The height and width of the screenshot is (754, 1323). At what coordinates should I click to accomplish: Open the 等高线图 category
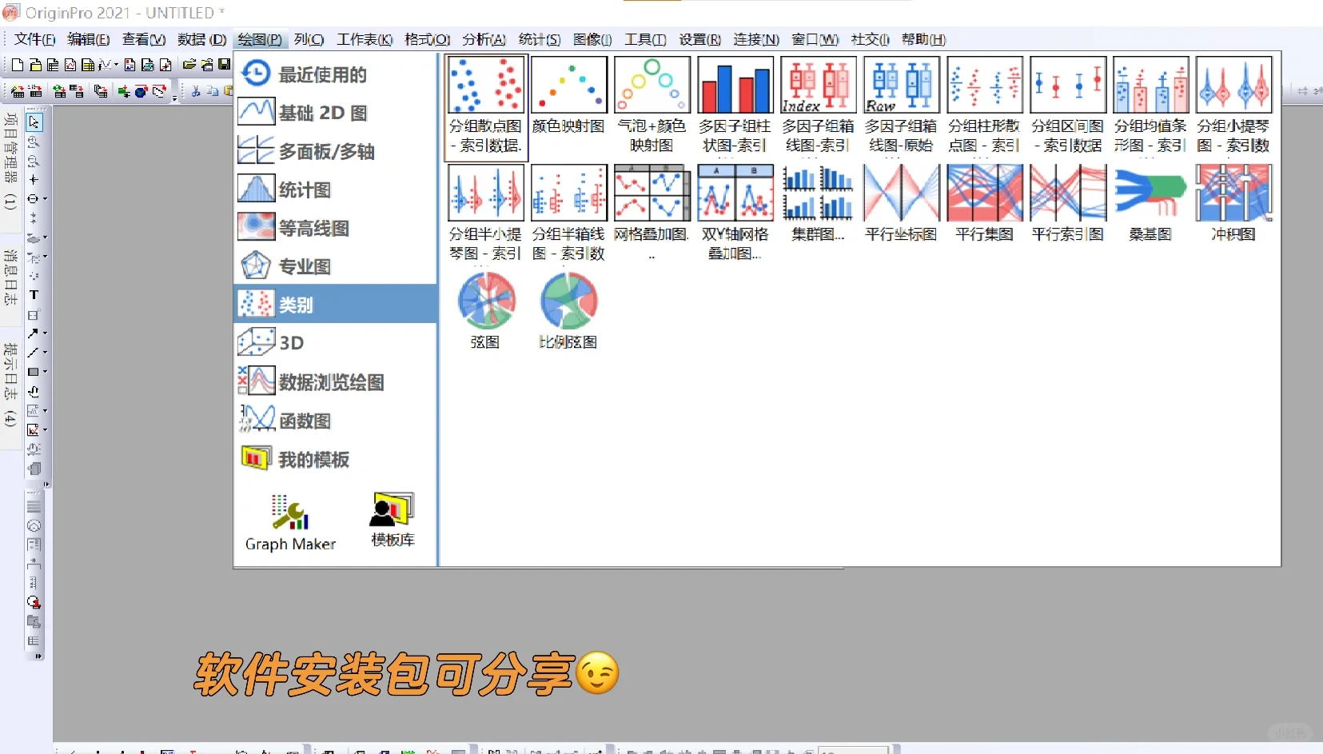tap(335, 228)
